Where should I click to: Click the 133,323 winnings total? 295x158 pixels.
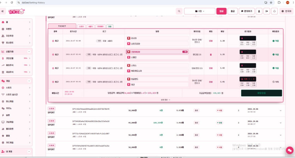[x=152, y=93]
